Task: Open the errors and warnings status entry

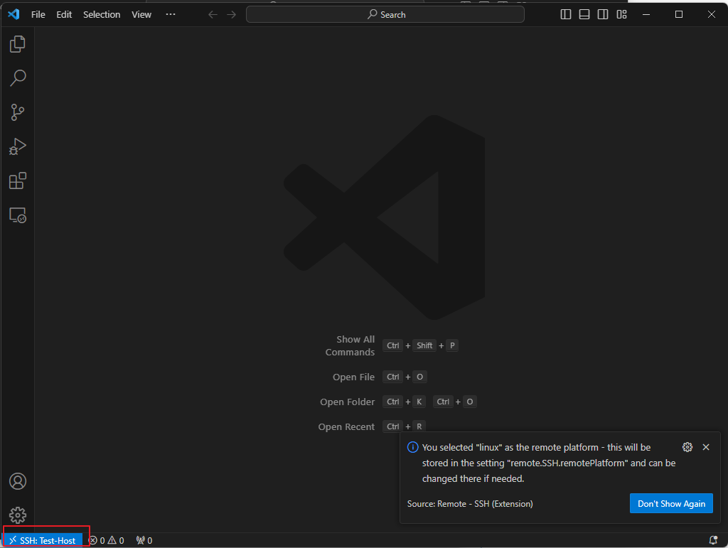Action: (x=107, y=540)
